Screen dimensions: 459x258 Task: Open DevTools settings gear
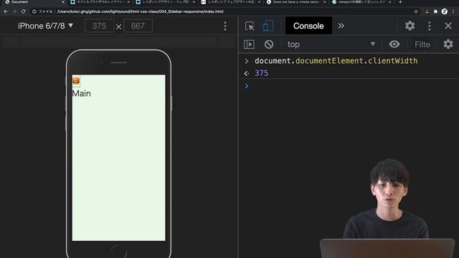(410, 26)
